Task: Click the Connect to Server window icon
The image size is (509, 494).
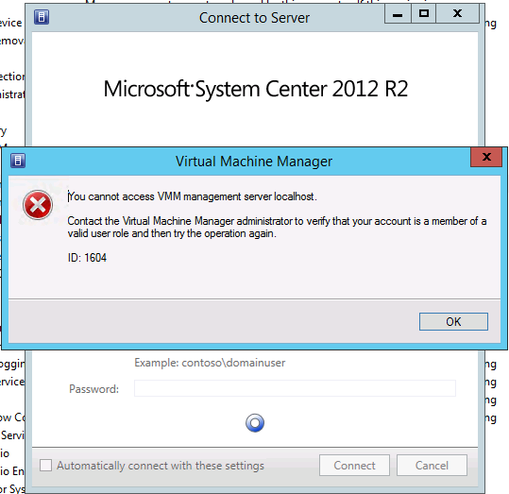Action: coord(42,17)
